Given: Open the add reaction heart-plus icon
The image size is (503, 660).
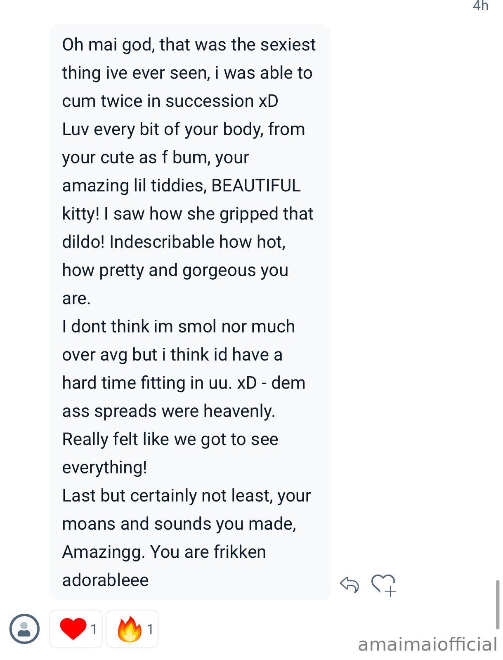Looking at the screenshot, I should (384, 585).
